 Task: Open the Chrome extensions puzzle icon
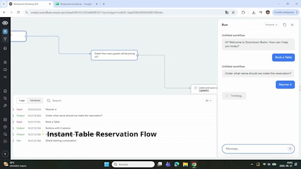pyautogui.click(x=243, y=12)
